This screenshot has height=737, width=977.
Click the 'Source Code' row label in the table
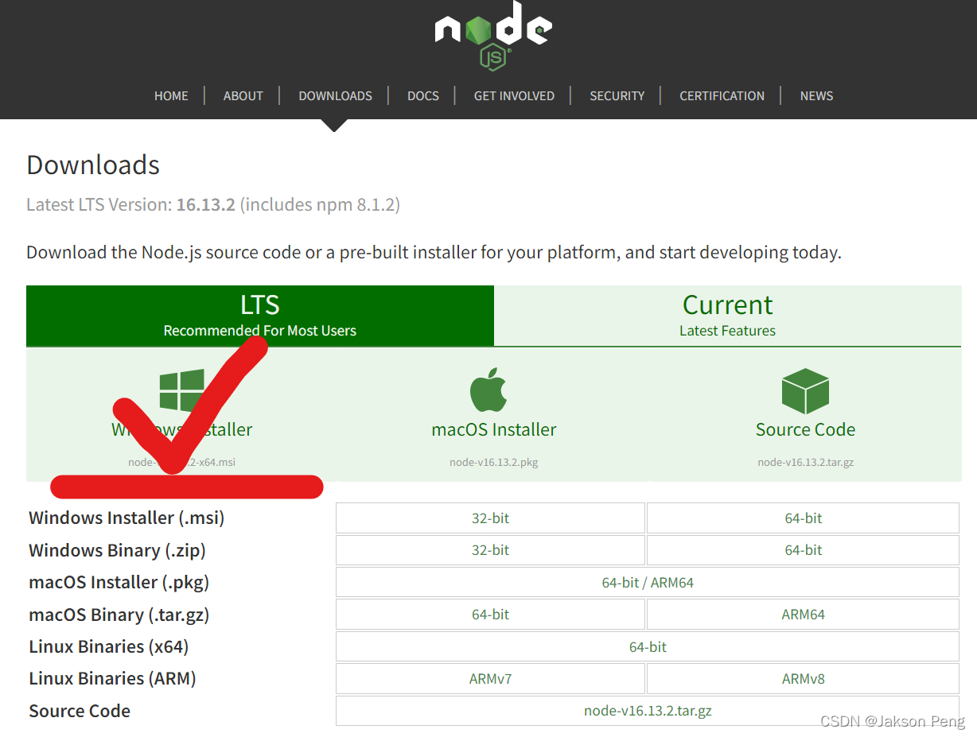[80, 711]
